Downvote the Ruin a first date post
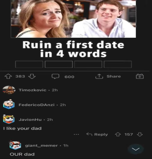The width and height of the screenshot is (152, 159). pos(32,76)
